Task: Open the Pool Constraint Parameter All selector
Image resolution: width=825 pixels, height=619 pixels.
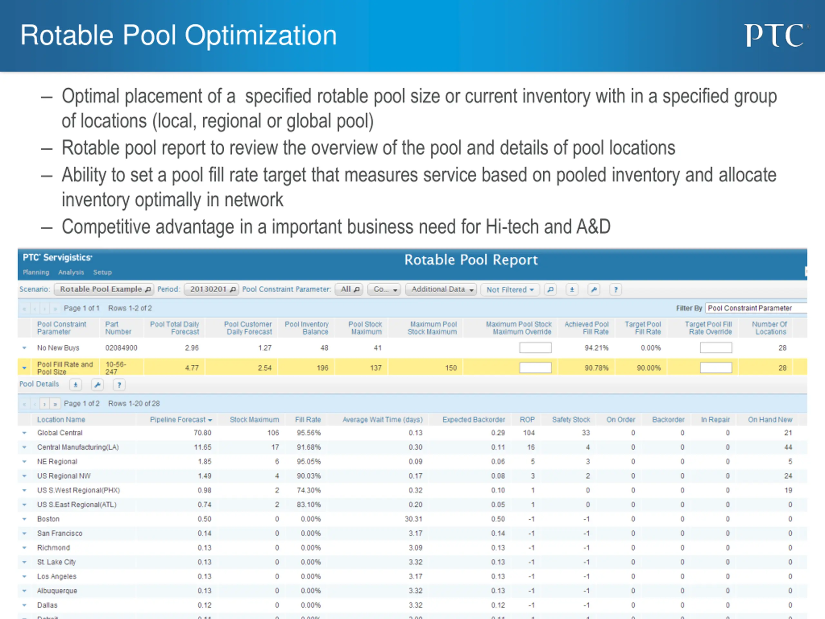Action: click(x=349, y=289)
